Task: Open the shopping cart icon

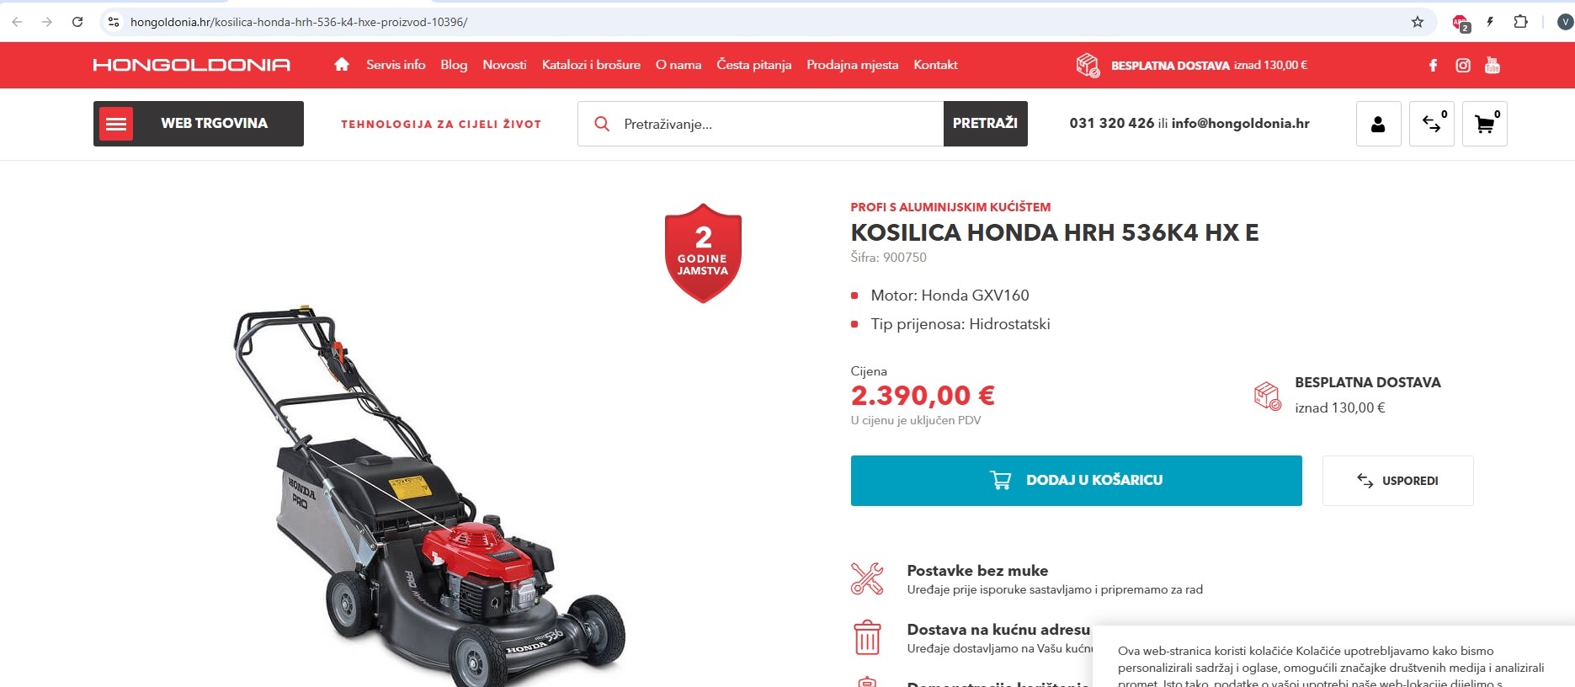Action: coord(1485,124)
